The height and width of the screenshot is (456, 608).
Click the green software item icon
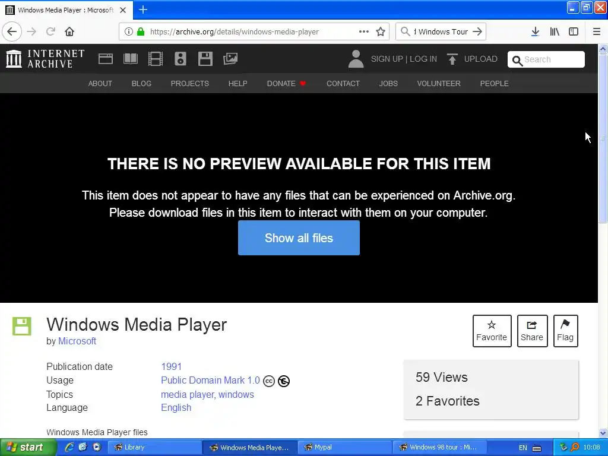[x=22, y=326]
